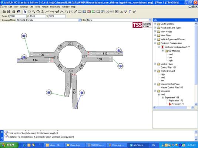Select the Text (T) tool
The image size is (198, 148).
pyautogui.click(x=130, y=12)
